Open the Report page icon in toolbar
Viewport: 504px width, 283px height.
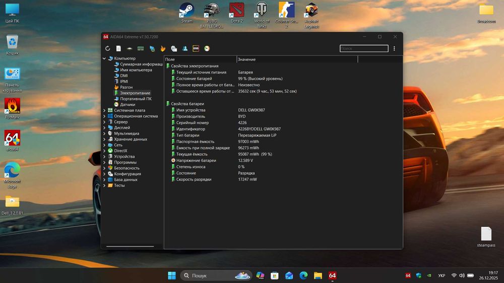[x=118, y=48]
